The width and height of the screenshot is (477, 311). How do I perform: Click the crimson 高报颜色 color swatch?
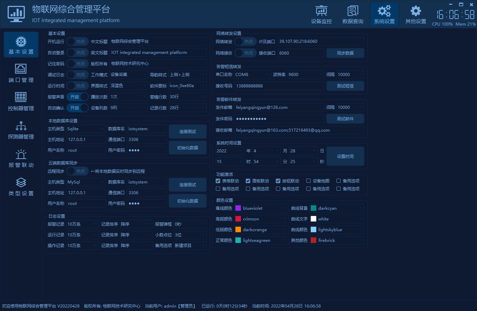point(238,219)
